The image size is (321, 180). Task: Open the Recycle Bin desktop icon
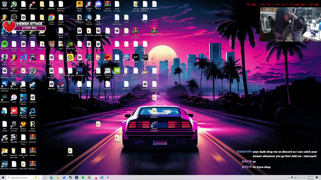click(x=5, y=5)
